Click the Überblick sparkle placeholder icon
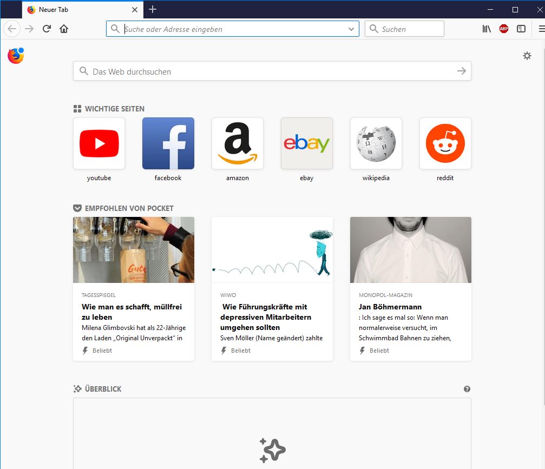 click(x=272, y=450)
